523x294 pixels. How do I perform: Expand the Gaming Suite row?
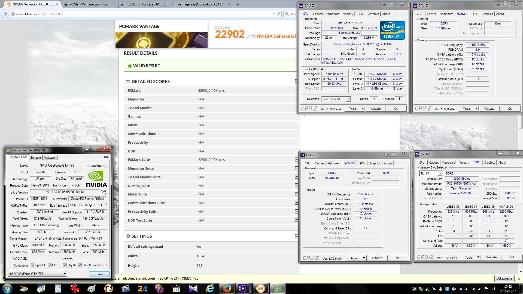[x=297, y=186]
